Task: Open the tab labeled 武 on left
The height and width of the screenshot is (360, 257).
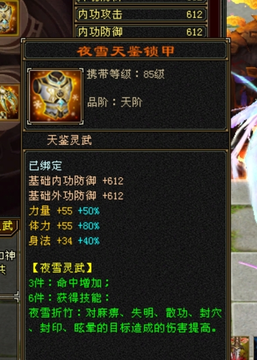Action: [x=8, y=226]
